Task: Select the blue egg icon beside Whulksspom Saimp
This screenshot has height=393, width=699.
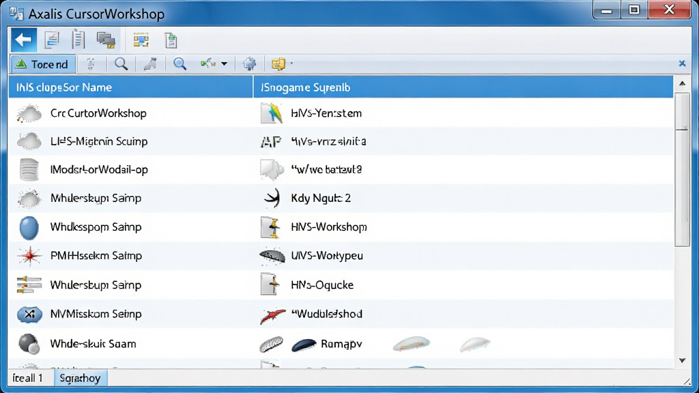Action: [29, 227]
